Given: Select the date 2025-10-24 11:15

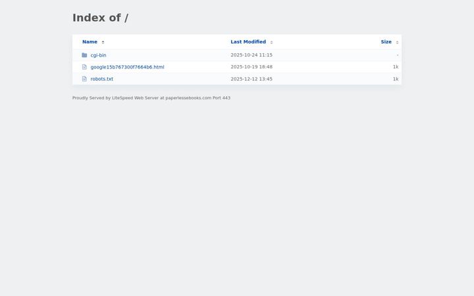Looking at the screenshot, I should pyautogui.click(x=251, y=55).
